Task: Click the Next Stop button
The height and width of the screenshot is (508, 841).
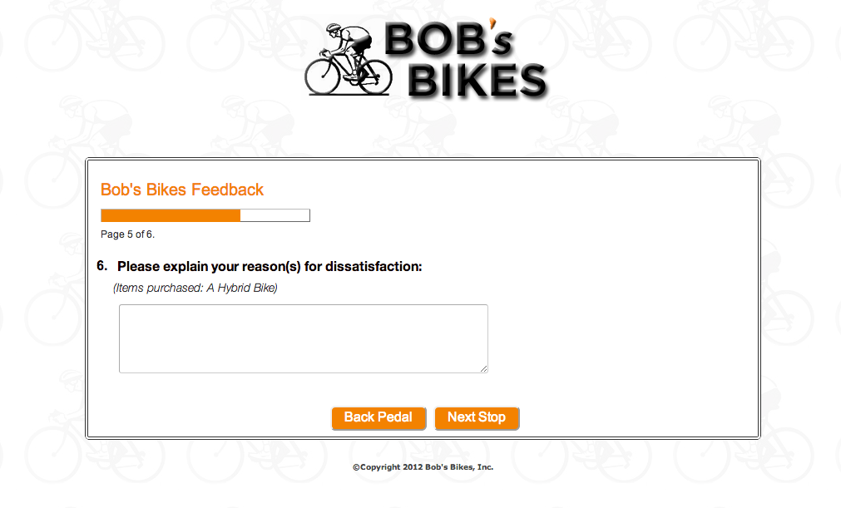Action: pos(477,418)
